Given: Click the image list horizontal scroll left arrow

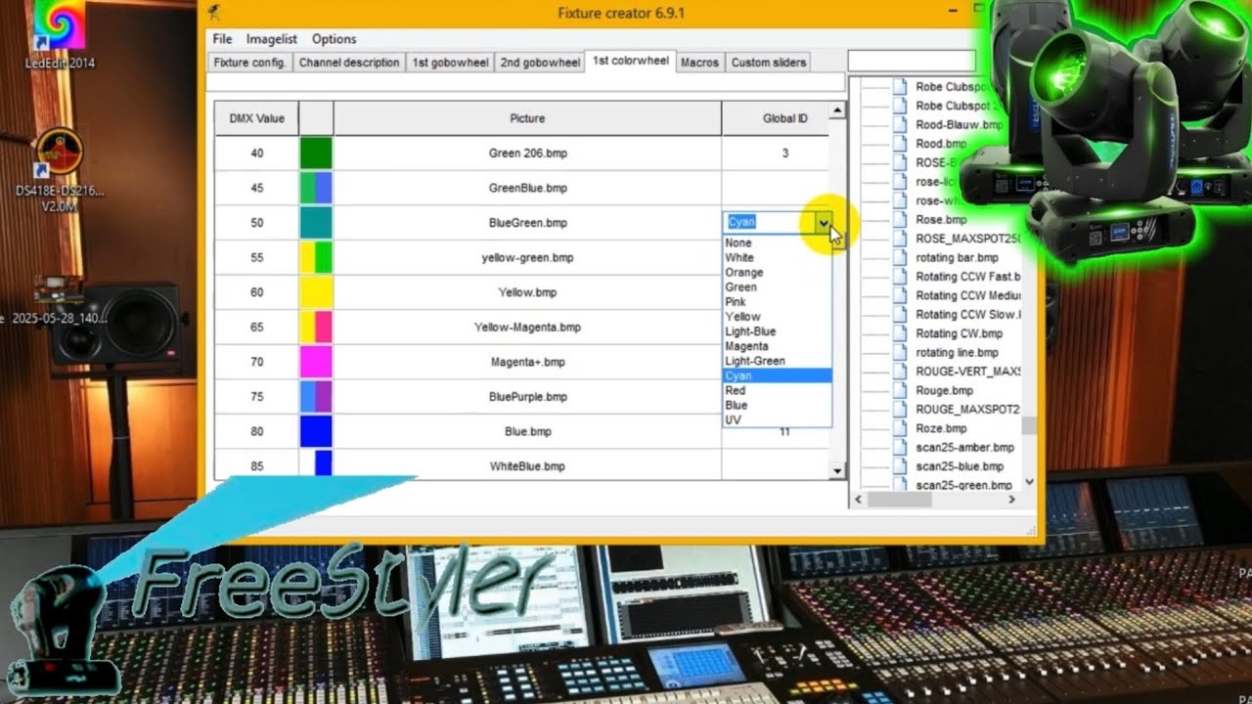Looking at the screenshot, I should coord(858,500).
